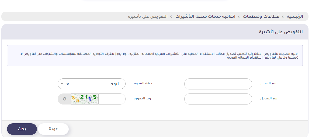The width and height of the screenshot is (312, 137).
Task: Click the رمز الصورة text box
Action: click(112, 99)
